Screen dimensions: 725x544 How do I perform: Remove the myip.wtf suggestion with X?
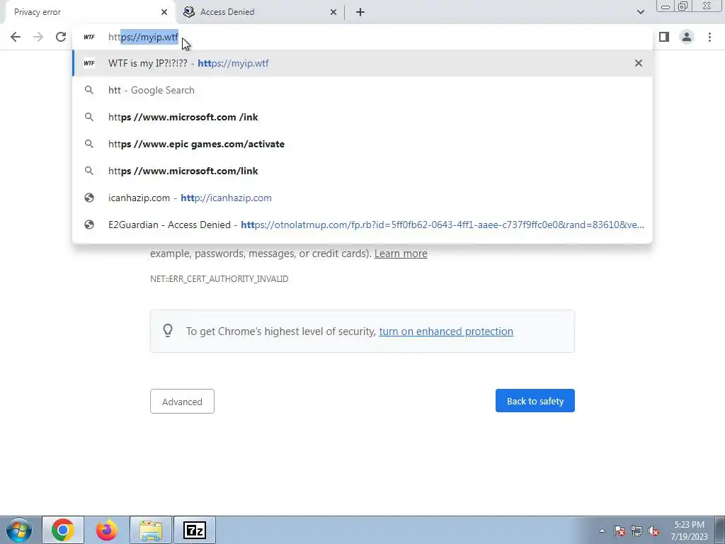639,63
